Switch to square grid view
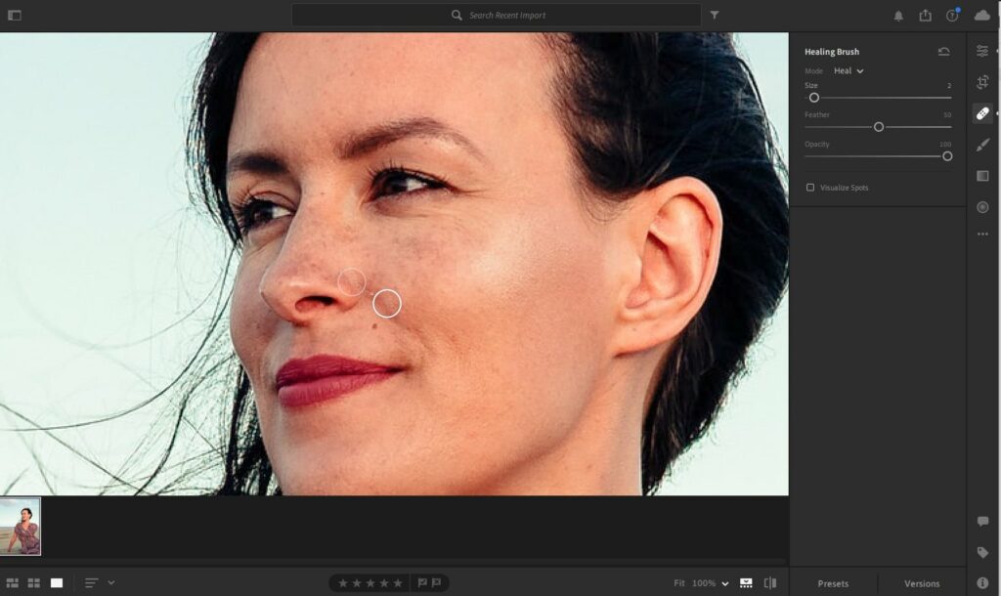 [34, 582]
